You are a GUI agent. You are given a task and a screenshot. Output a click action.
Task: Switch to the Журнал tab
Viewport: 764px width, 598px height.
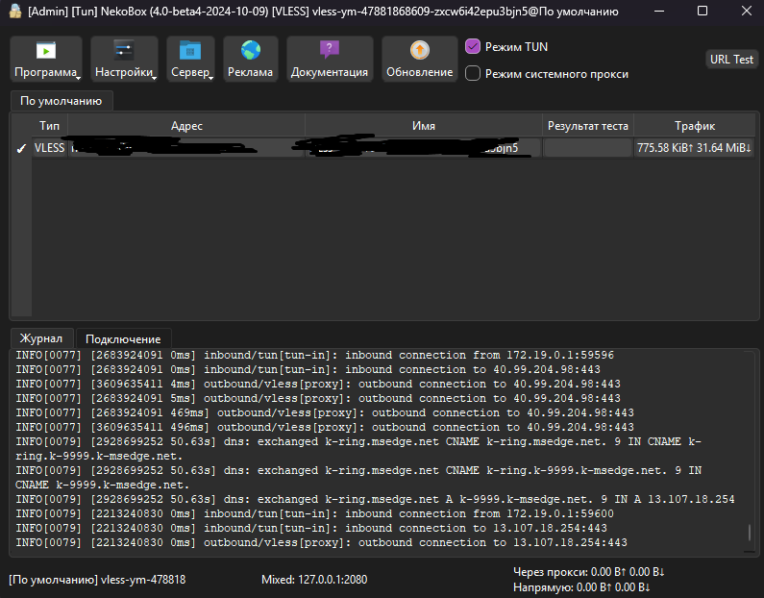(41, 338)
